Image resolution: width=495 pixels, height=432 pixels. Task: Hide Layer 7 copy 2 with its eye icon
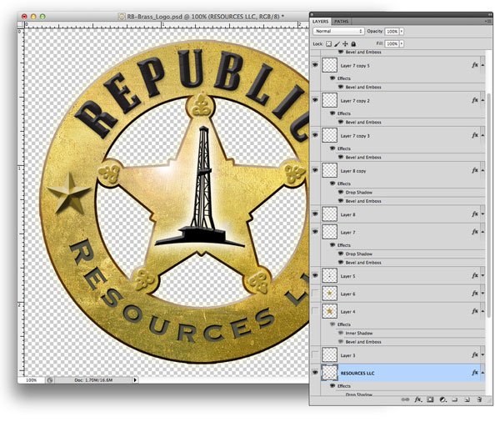pyautogui.click(x=315, y=100)
